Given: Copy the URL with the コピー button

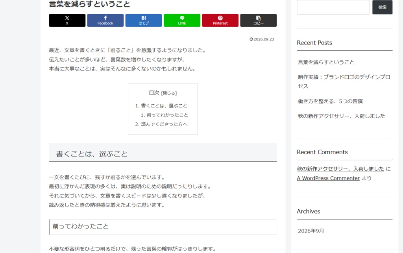Looking at the screenshot, I should 259,20.
